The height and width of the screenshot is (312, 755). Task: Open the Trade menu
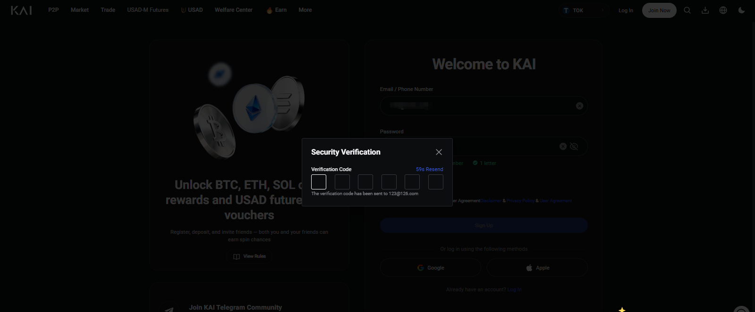(108, 10)
